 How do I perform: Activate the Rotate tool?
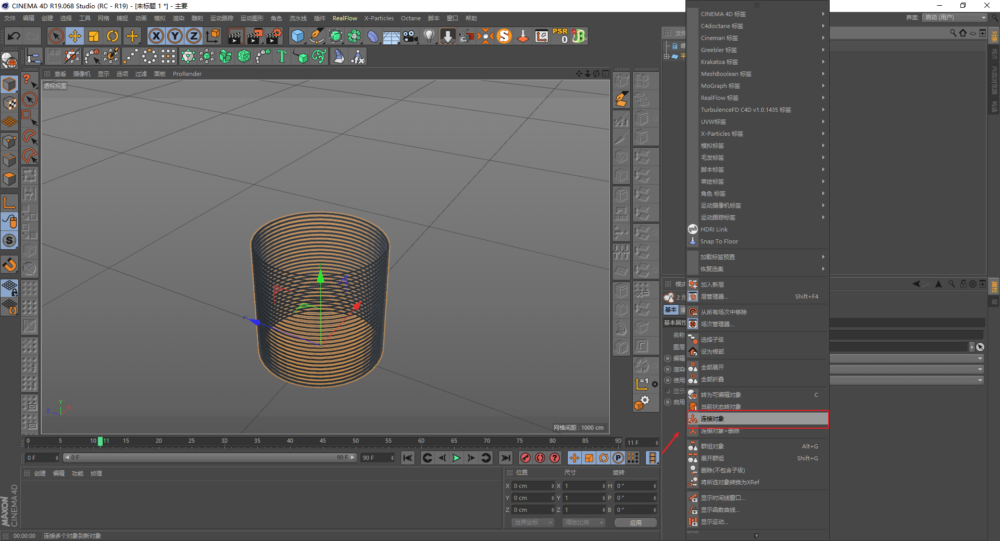(x=113, y=36)
